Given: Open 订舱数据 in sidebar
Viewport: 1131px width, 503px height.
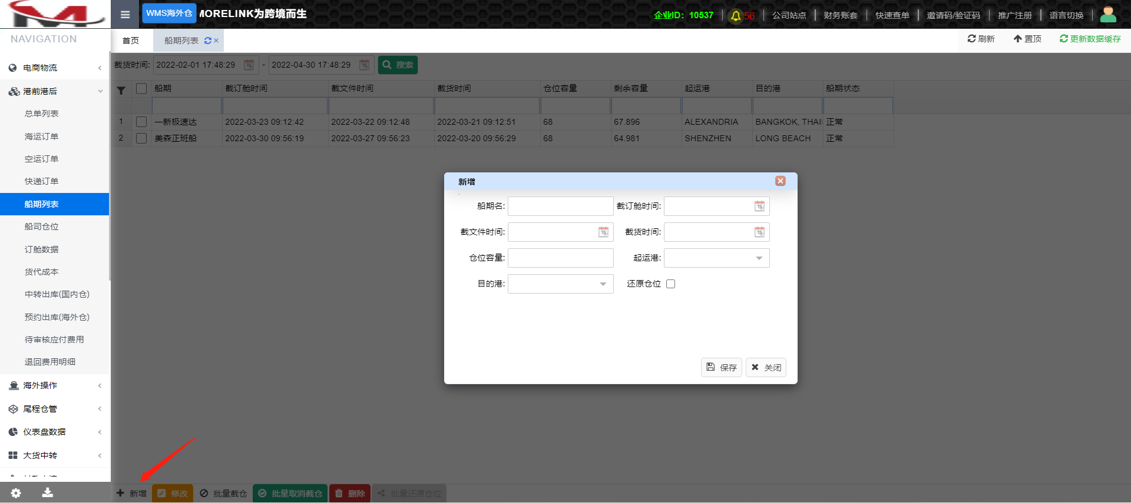Looking at the screenshot, I should (x=41, y=249).
